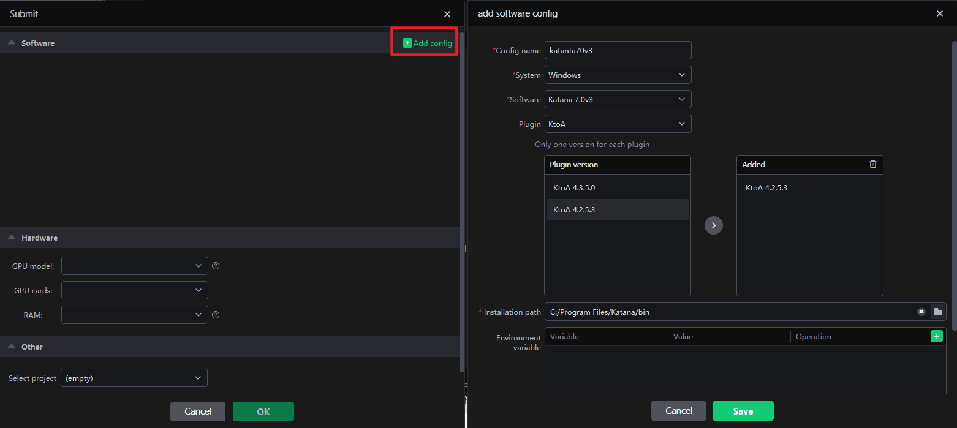Add a new environment variable row
Screen dimensions: 957x428
(x=936, y=336)
